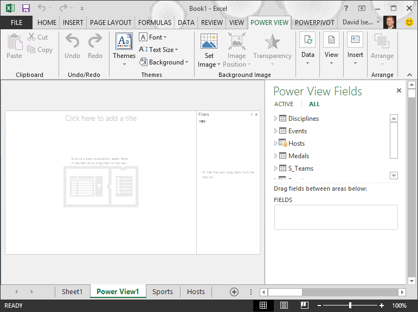Collapse the Filters area with the chevron
Viewport: 418px width, 312px height.
tap(252, 115)
